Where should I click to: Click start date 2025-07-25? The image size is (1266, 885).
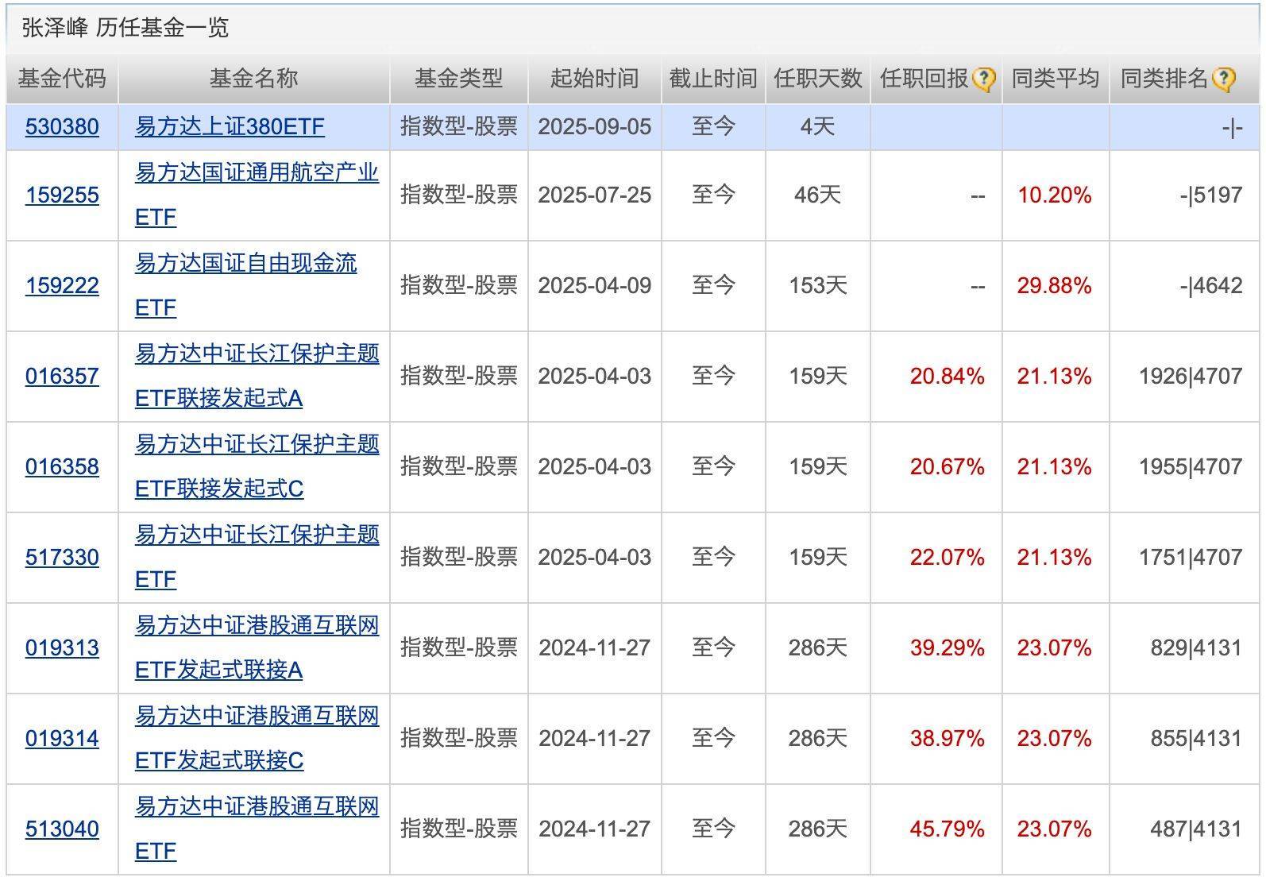pyautogui.click(x=594, y=195)
